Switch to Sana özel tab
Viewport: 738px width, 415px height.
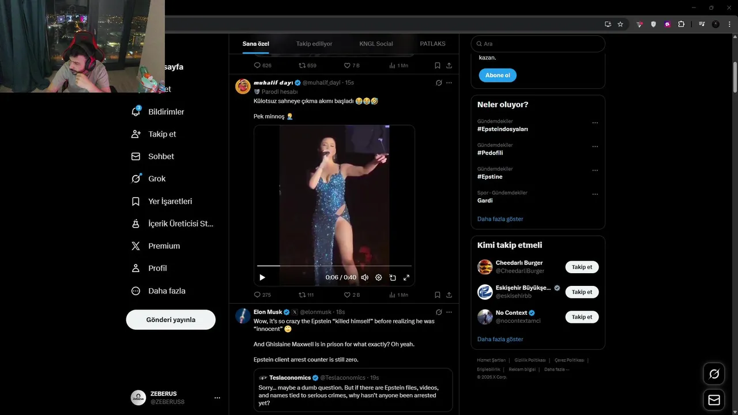click(255, 44)
